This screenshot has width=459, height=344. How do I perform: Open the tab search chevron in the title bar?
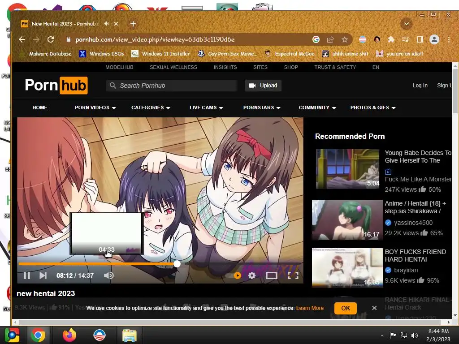406,24
